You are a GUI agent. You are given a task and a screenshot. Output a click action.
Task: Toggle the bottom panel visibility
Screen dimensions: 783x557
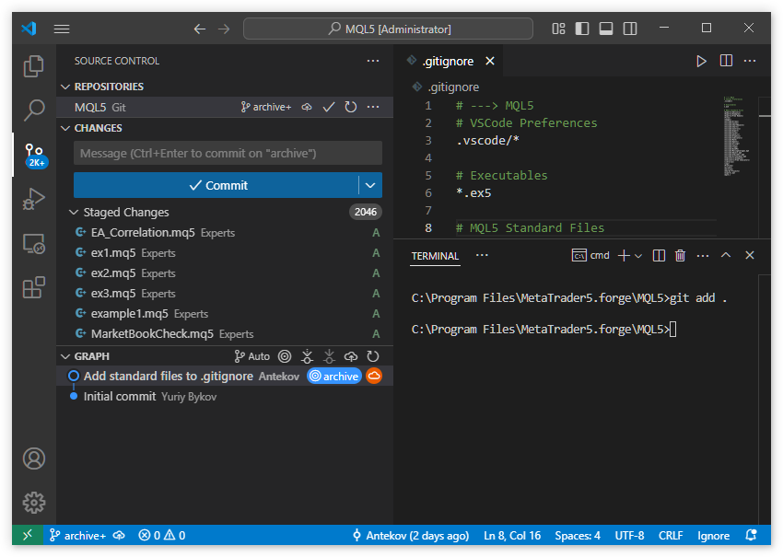[x=606, y=29]
